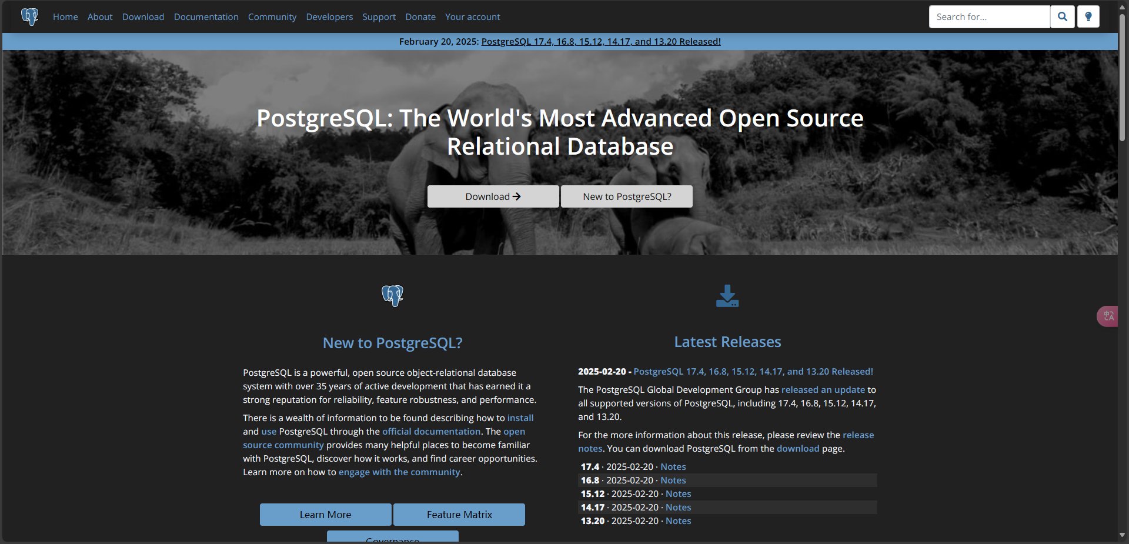This screenshot has height=544, width=1129.
Task: Follow engage with the community link
Action: tap(399, 472)
